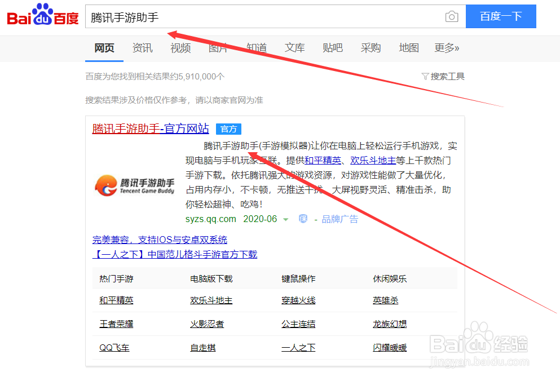Click 英雄杀 under 休闲娱乐

386,300
